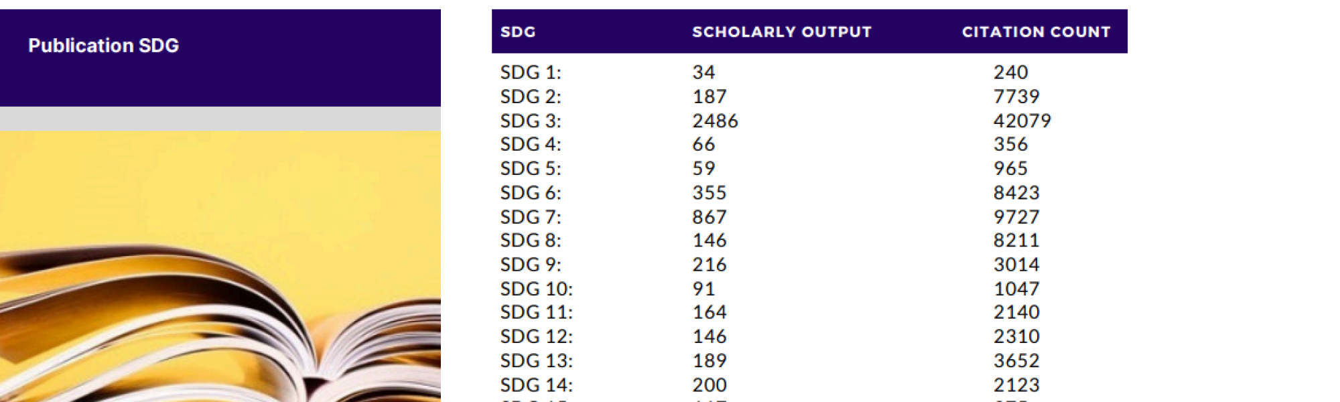The height and width of the screenshot is (402, 1340).
Task: Select the SDG 7 row label
Action: click(x=531, y=217)
